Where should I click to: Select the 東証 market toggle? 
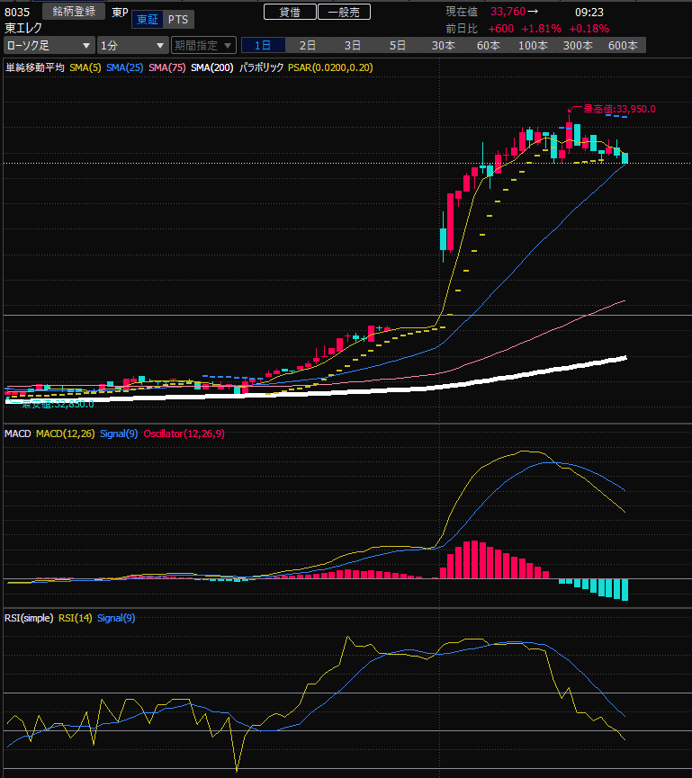click(147, 20)
